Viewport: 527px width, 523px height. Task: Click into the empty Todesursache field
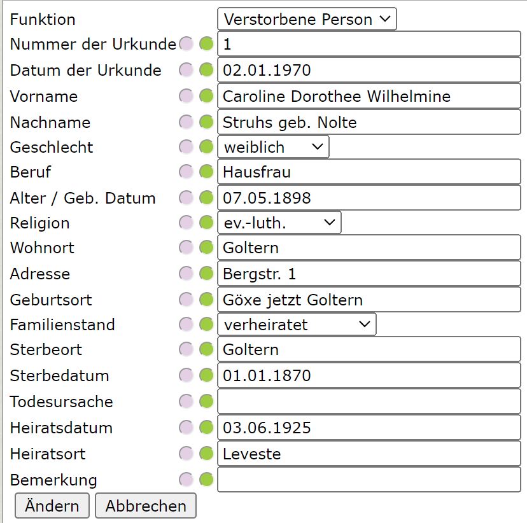coord(369,401)
